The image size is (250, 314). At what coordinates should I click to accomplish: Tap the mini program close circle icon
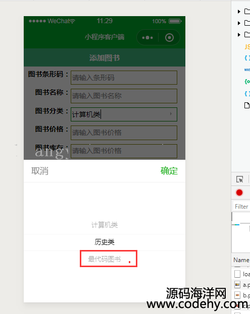[169, 38]
